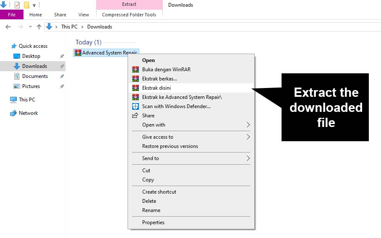Click the Desktop folder icon in sidebar
The image size is (381, 238).
16,56
